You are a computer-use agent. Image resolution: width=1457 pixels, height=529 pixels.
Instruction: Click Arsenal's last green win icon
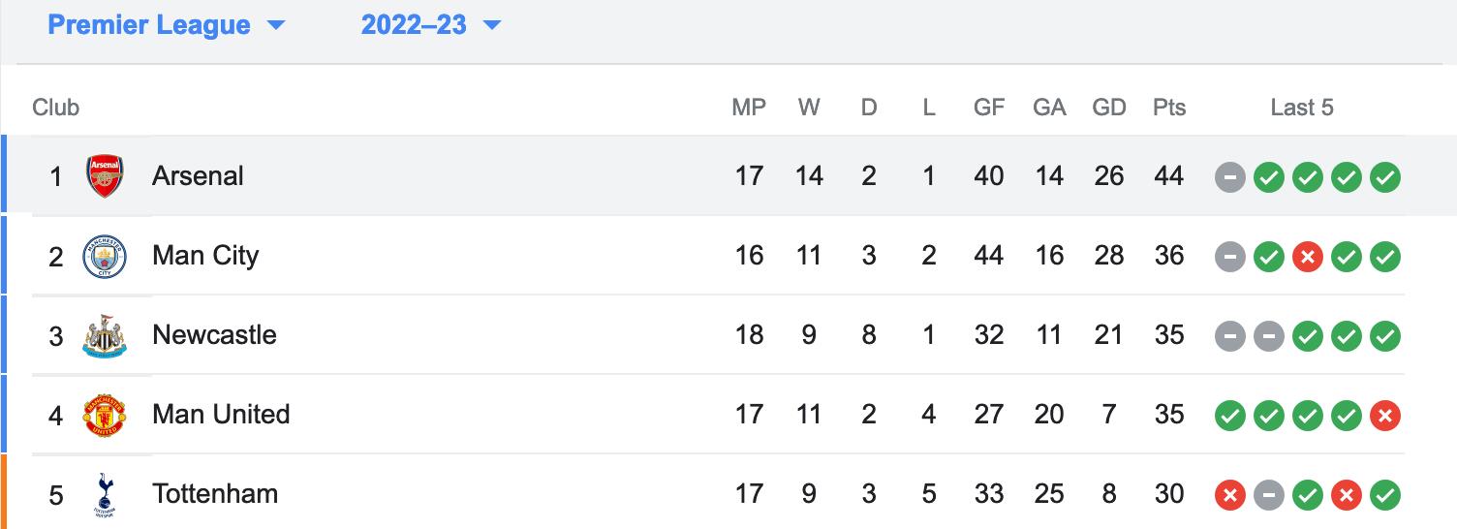[1385, 177]
